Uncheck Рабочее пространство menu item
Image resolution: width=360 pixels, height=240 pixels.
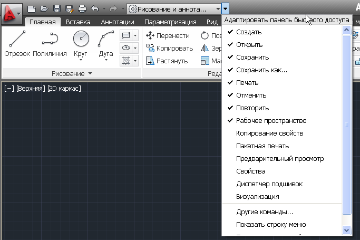pyautogui.click(x=282, y=121)
